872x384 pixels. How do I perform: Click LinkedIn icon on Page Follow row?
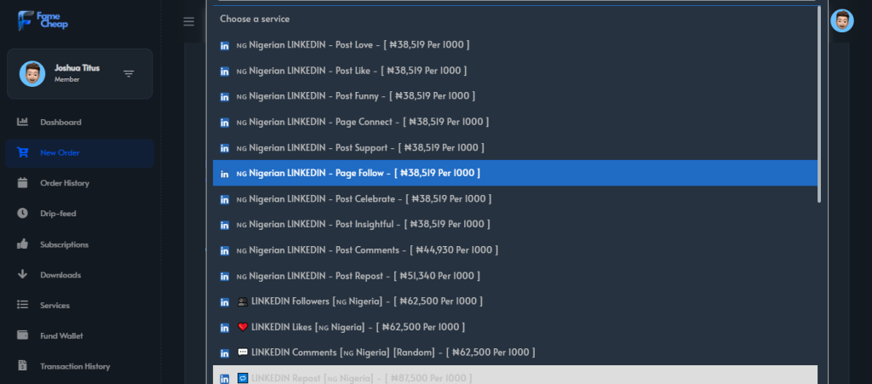point(225,174)
